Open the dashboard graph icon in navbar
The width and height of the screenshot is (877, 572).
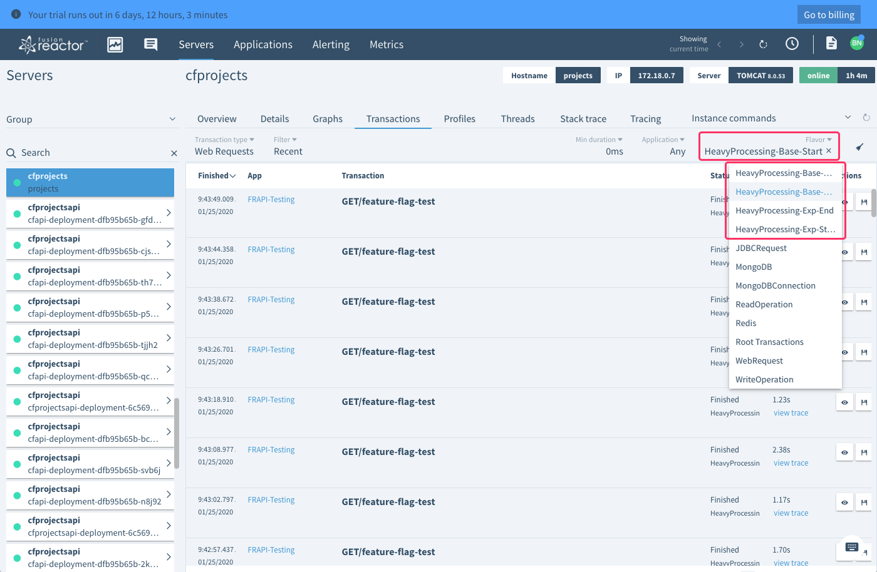point(115,44)
